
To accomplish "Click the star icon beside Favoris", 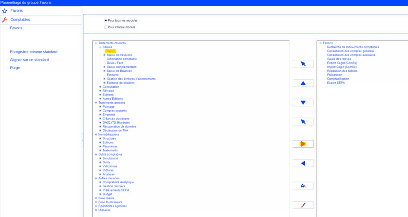I will (x=5, y=11).
